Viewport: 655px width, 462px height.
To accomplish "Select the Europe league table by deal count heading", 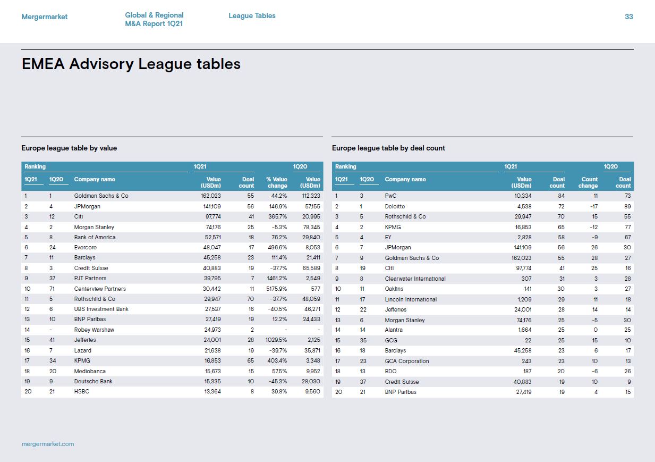I will point(388,148).
